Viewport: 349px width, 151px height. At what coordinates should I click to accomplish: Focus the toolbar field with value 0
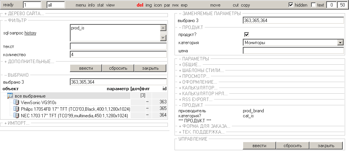click(x=332, y=5)
